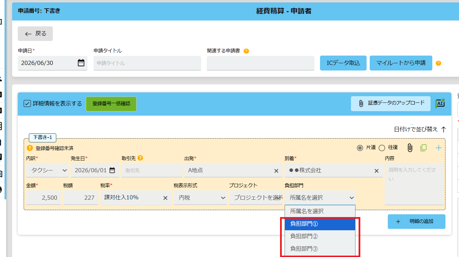459x257 pixels.
Task: Click the 戻る back button
Action: point(35,34)
